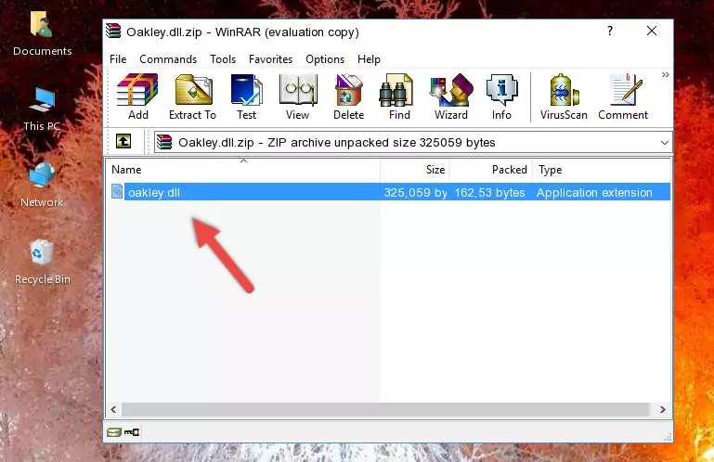Open the Tools menu

pos(223,59)
